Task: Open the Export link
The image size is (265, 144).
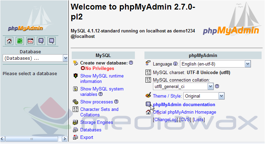Action: [87, 138]
